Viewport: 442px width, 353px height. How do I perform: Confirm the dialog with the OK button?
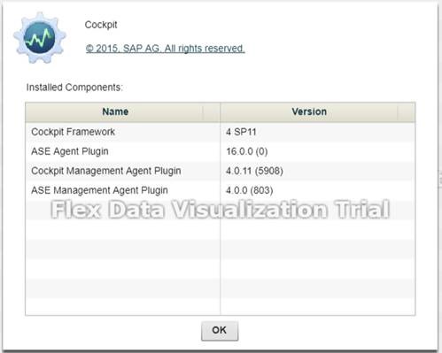[220, 331]
